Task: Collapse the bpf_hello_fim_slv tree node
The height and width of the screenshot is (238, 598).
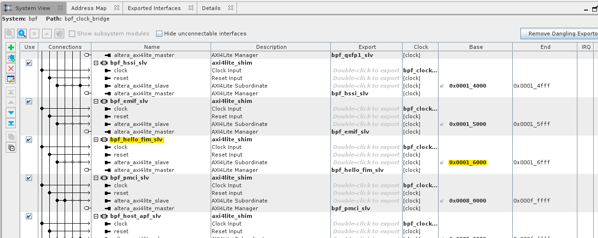Action: pyautogui.click(x=96, y=140)
